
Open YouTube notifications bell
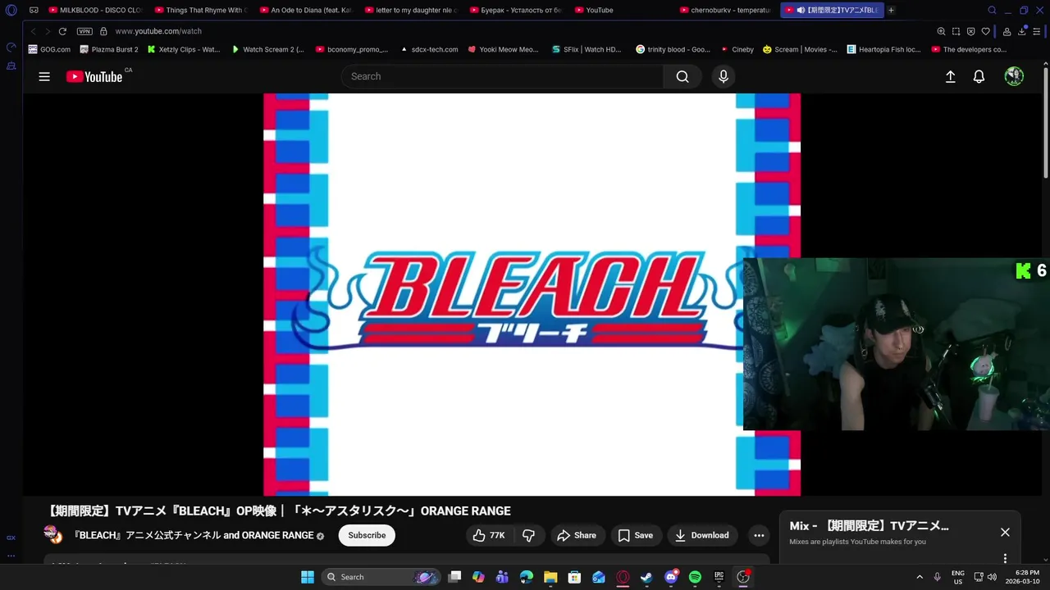[979, 76]
